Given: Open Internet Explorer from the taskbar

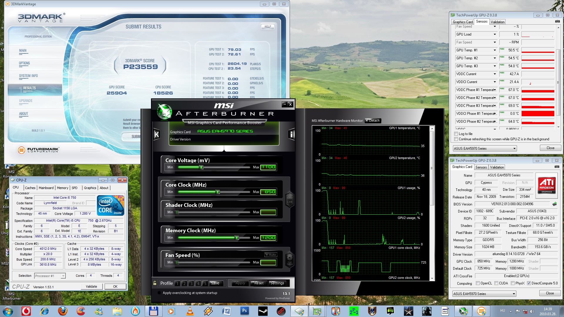Looking at the screenshot, I should pyautogui.click(x=44, y=311).
